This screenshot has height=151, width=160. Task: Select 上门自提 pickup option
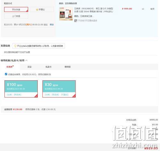click(x=16, y=16)
